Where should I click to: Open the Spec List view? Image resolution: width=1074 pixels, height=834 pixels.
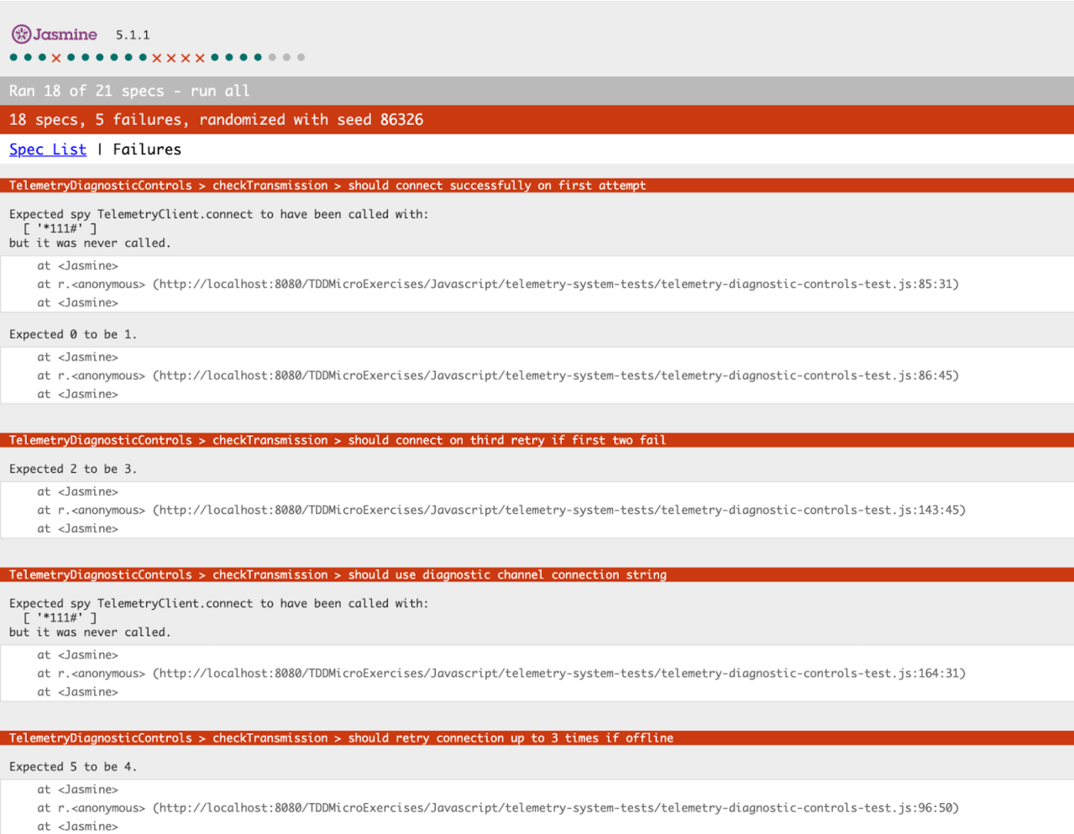(48, 149)
